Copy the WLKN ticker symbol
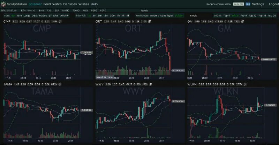 [245, 84]
